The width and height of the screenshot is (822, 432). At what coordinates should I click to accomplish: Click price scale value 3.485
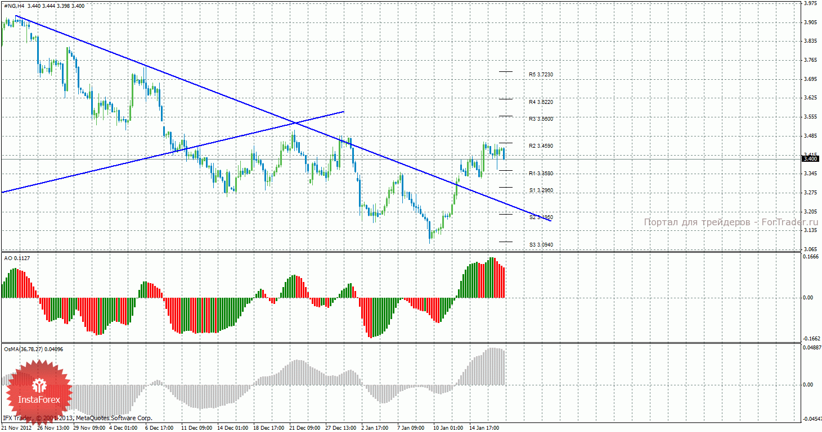point(810,136)
